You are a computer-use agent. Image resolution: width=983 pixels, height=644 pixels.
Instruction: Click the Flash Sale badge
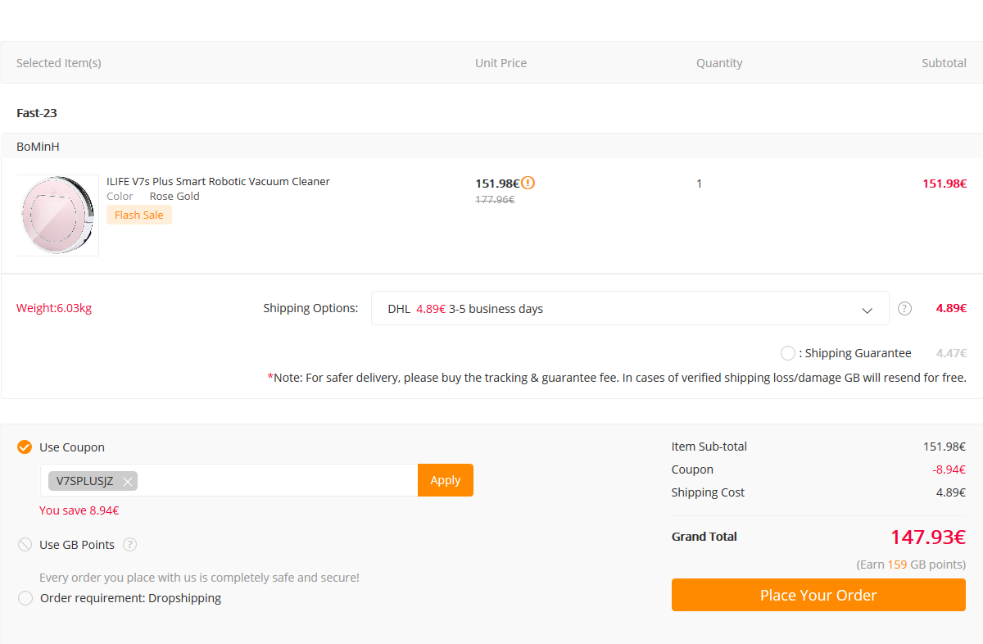pos(139,215)
